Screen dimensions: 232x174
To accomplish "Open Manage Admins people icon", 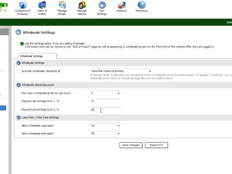I will pyautogui.click(x=82, y=5).
